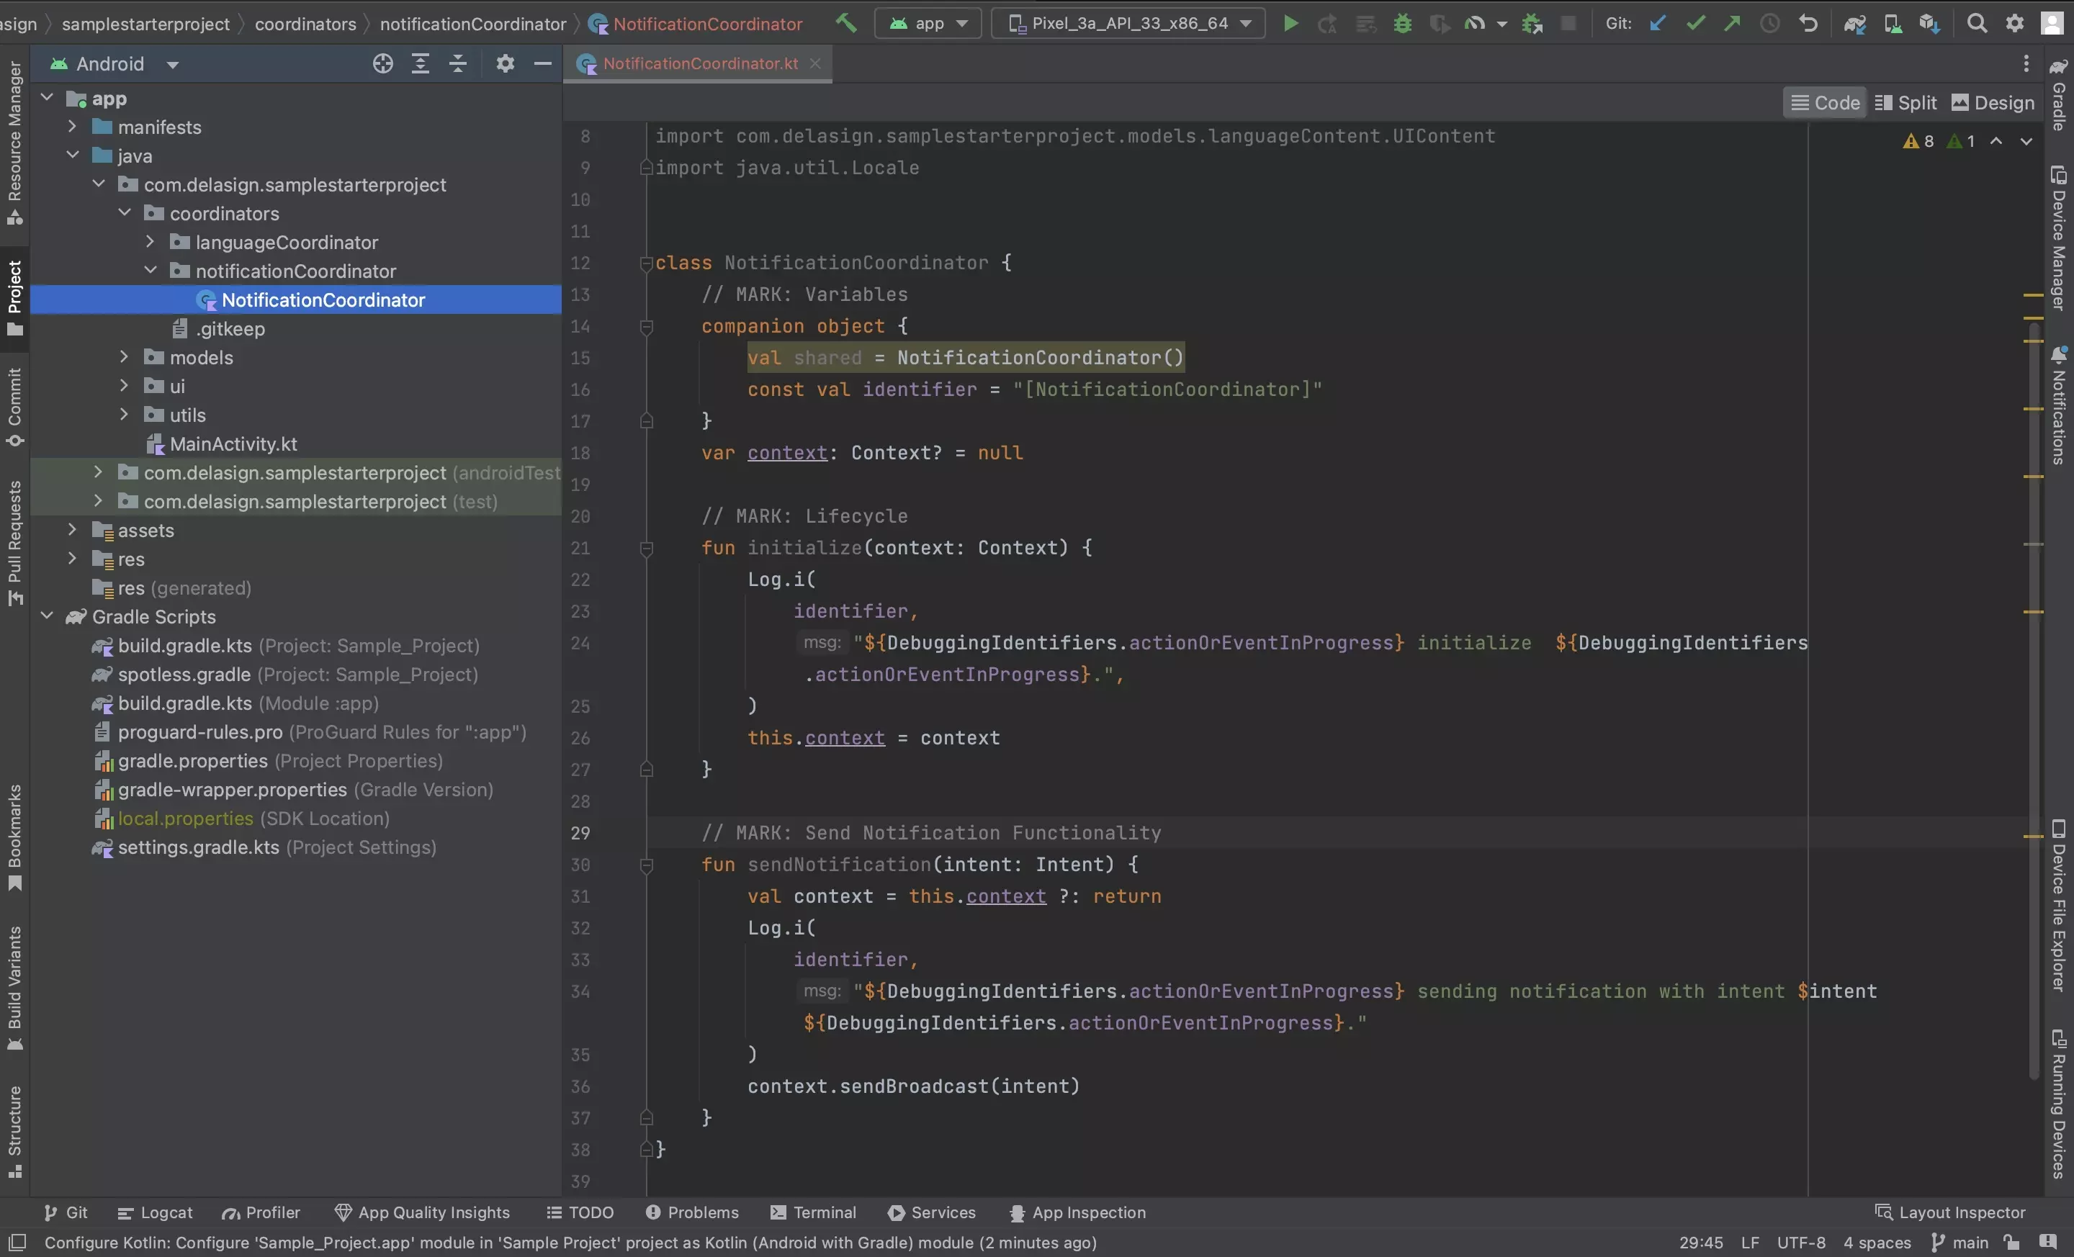The width and height of the screenshot is (2074, 1257).
Task: Expand the manifests folder
Action: pyautogui.click(x=73, y=126)
